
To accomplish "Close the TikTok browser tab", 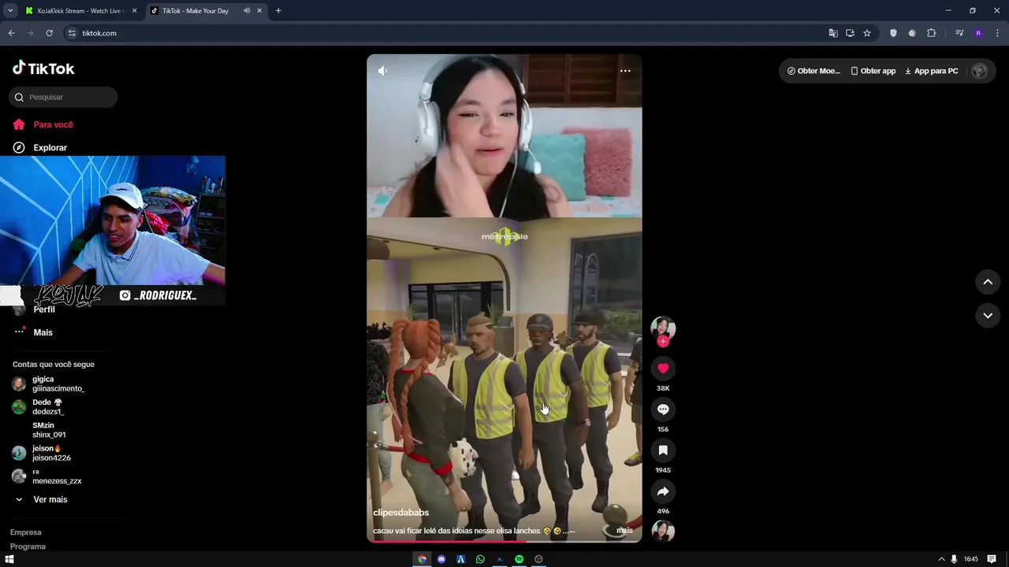I will coord(259,11).
